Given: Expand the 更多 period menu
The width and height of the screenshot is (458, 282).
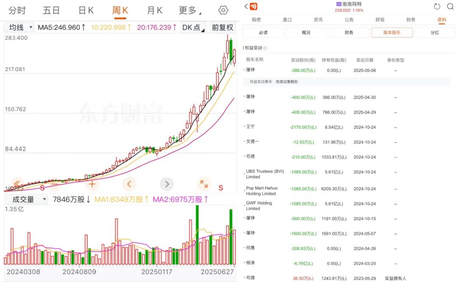Looking at the screenshot, I should pyautogui.click(x=190, y=11).
